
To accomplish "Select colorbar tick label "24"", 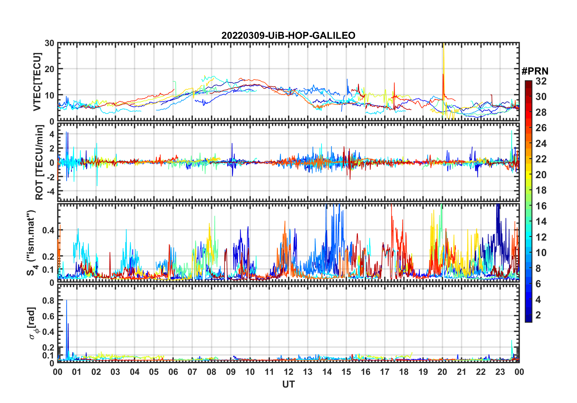I will point(541,144).
